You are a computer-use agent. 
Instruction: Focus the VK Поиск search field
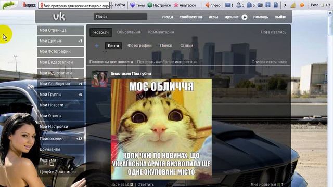(120, 17)
